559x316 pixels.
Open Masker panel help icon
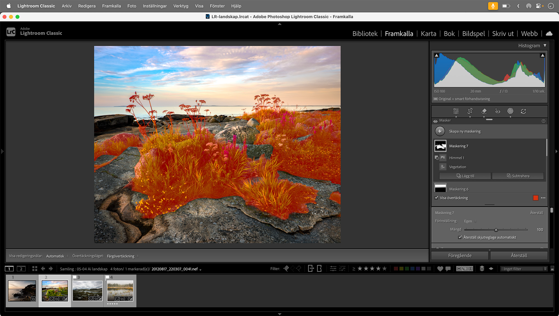543,121
